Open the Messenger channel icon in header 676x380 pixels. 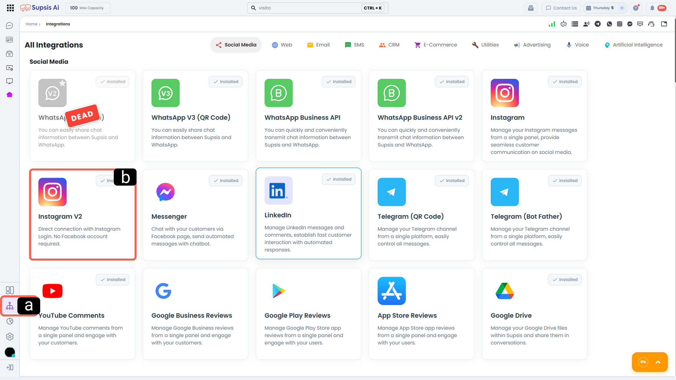click(630, 24)
